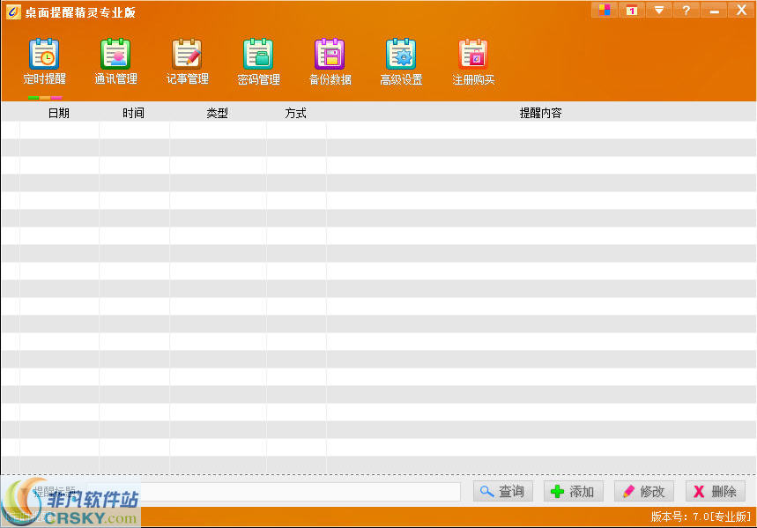The image size is (757, 528).
Task: Click the 时间 time column header
Action: pos(133,112)
